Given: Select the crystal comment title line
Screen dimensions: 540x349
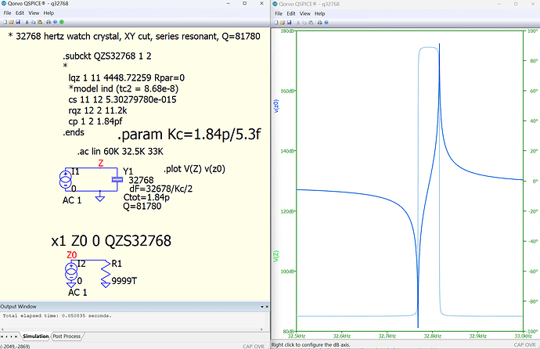Looking at the screenshot, I should 134,36.
